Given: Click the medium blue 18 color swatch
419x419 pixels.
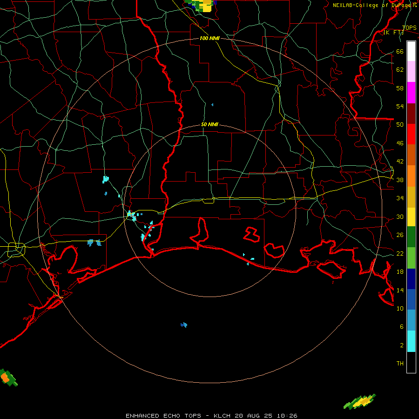Looking at the screenshot, I should 411,299.
